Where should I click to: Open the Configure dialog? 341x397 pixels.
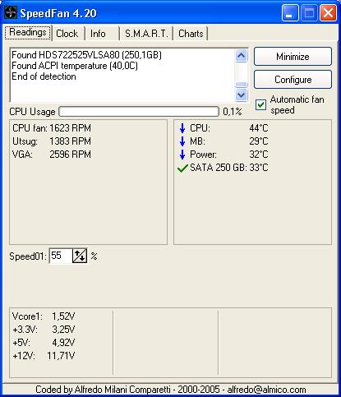[293, 80]
